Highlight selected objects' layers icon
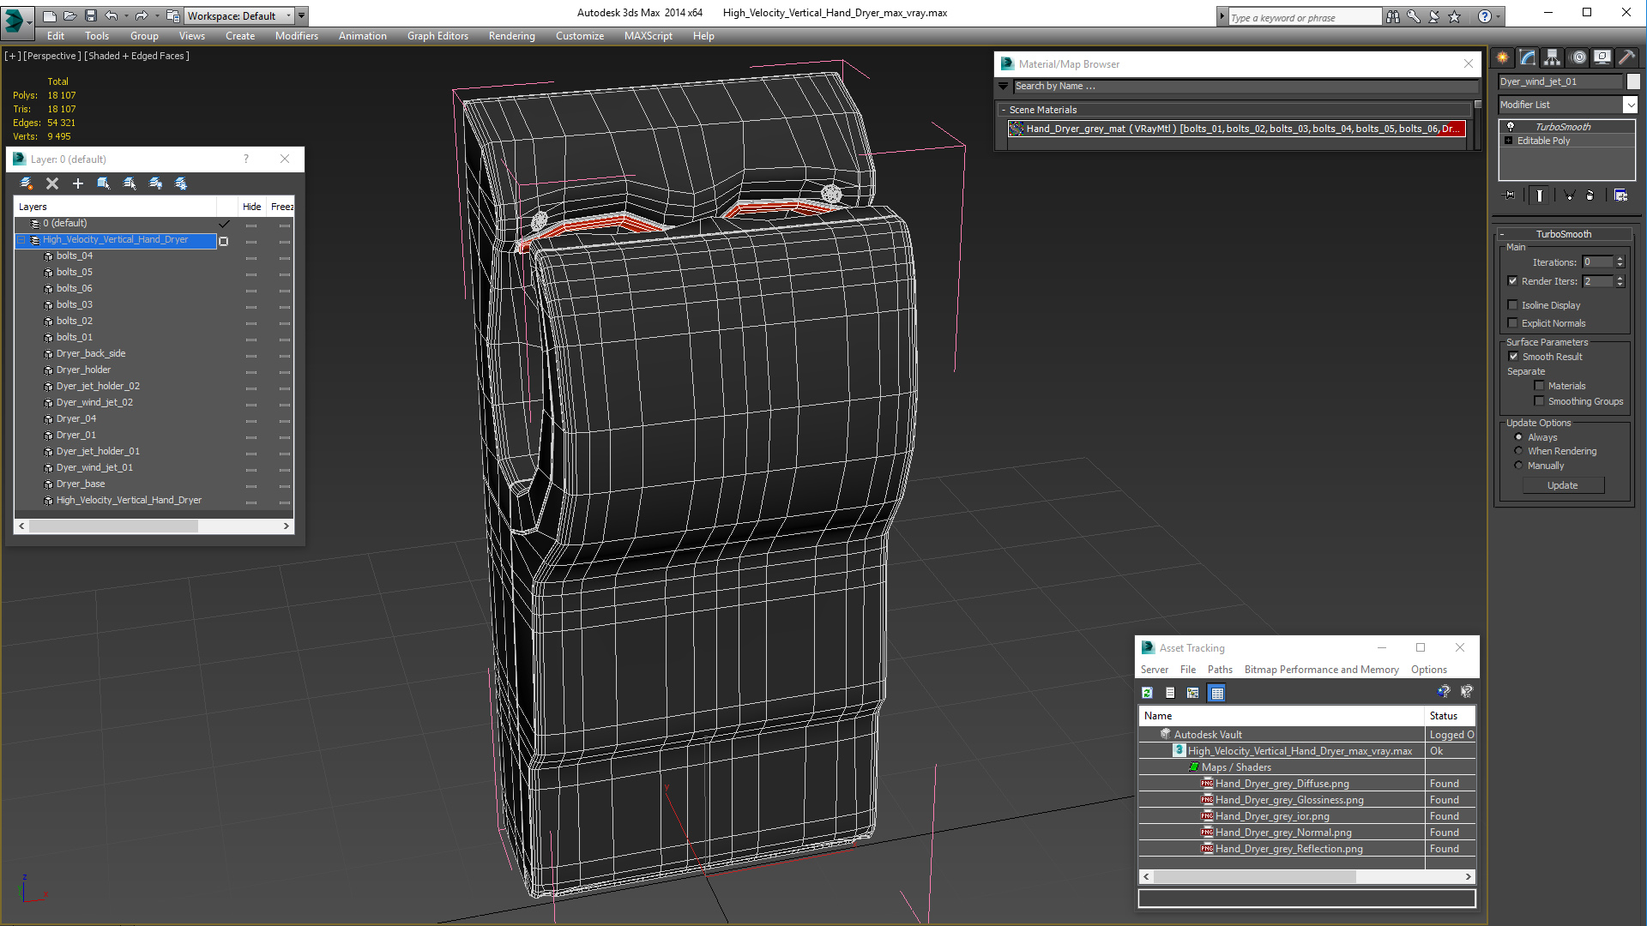The image size is (1647, 926). (x=130, y=183)
